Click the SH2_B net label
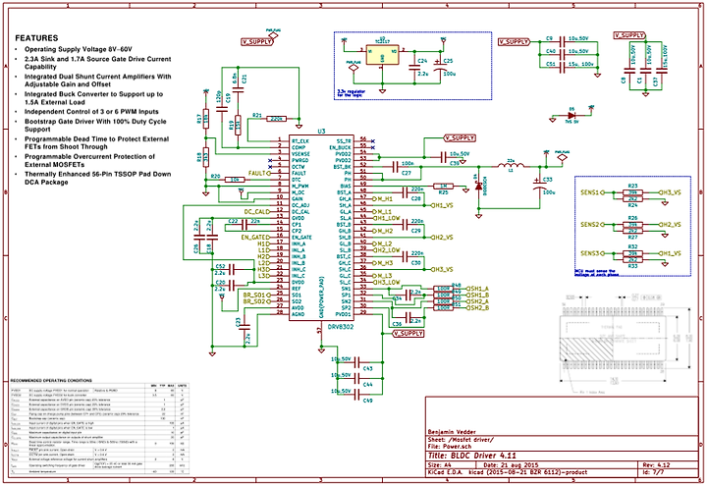707x485 pixels. (x=479, y=308)
